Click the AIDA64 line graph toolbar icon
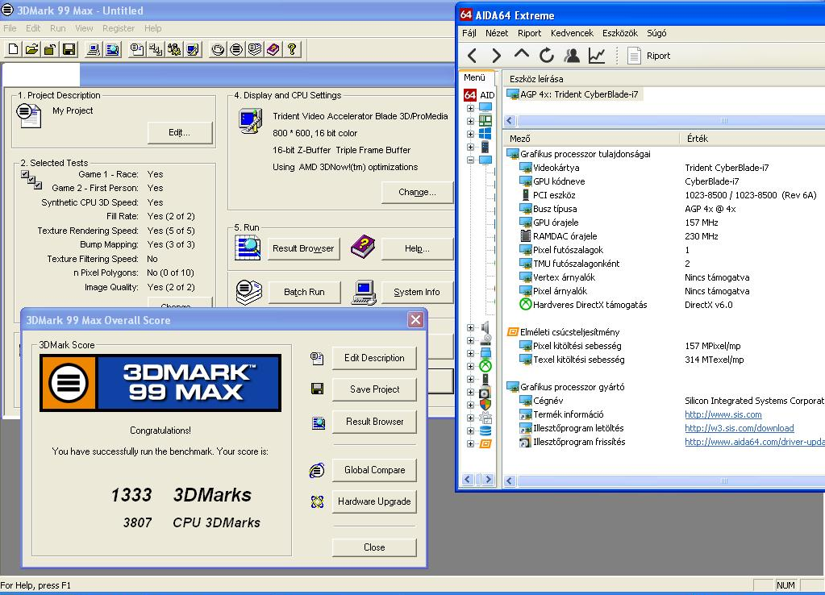Viewport: 825px width, 595px height. tap(597, 56)
